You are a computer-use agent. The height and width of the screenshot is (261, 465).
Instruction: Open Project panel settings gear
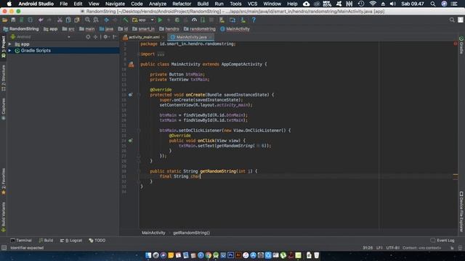(x=105, y=37)
